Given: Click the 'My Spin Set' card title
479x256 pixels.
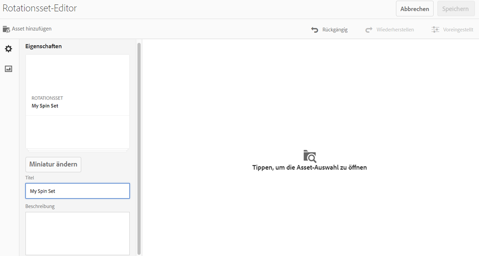Looking at the screenshot, I should click(x=45, y=106).
